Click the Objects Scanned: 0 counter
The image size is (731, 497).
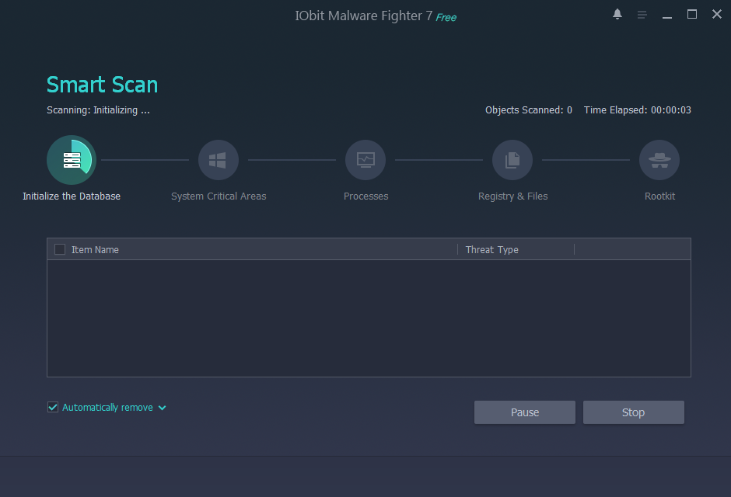(529, 110)
